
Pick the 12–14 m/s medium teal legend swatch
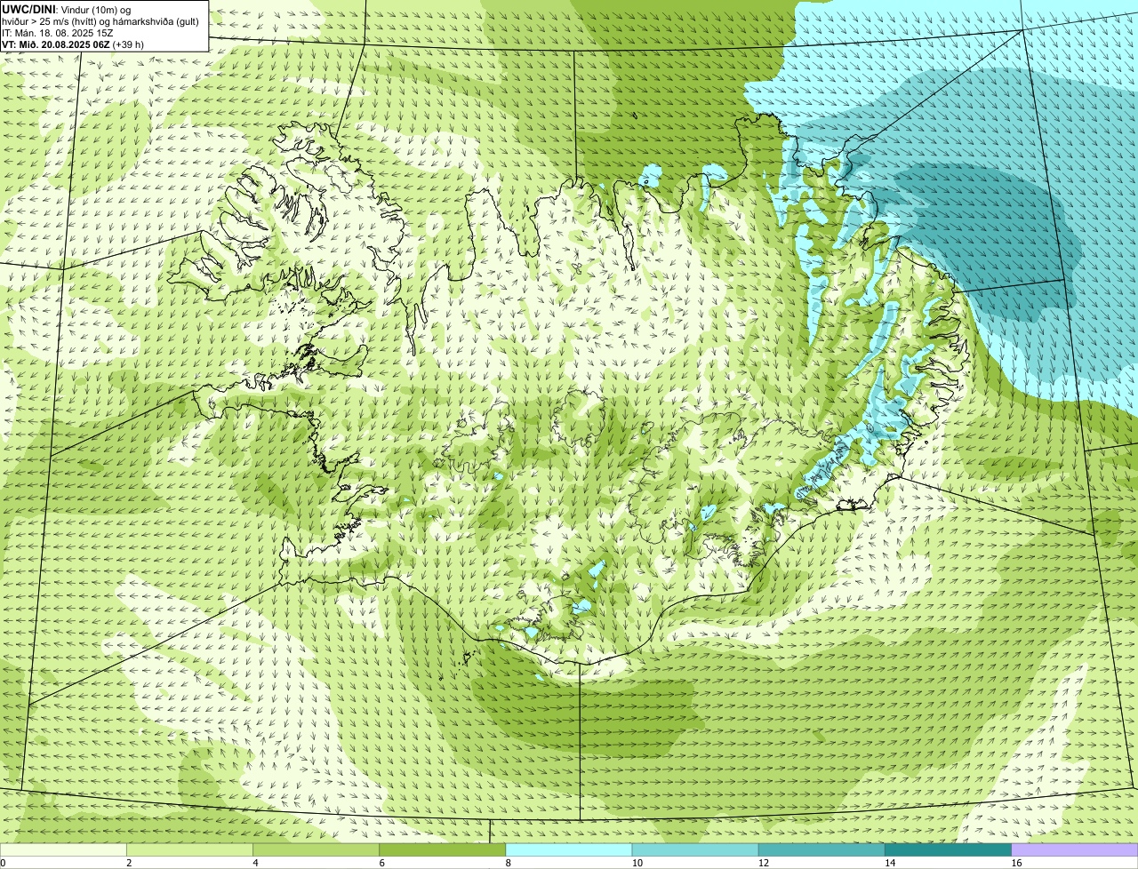pyautogui.click(x=821, y=850)
